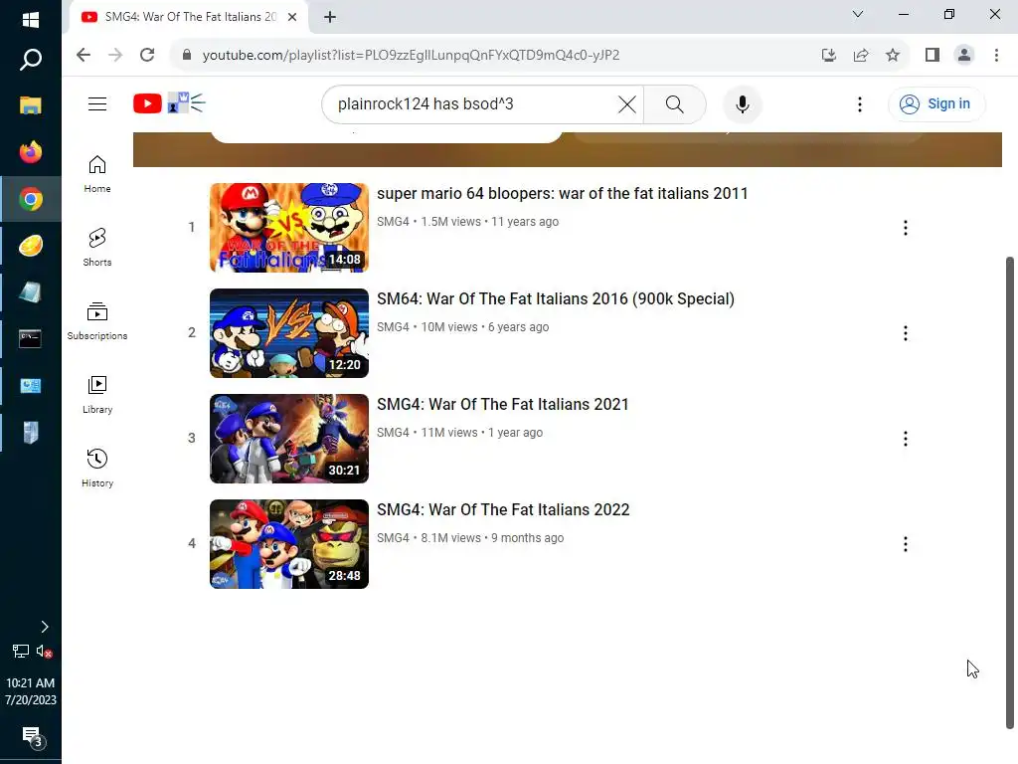The height and width of the screenshot is (764, 1018).
Task: Open the Chrome three-dot menu
Action: (x=996, y=56)
